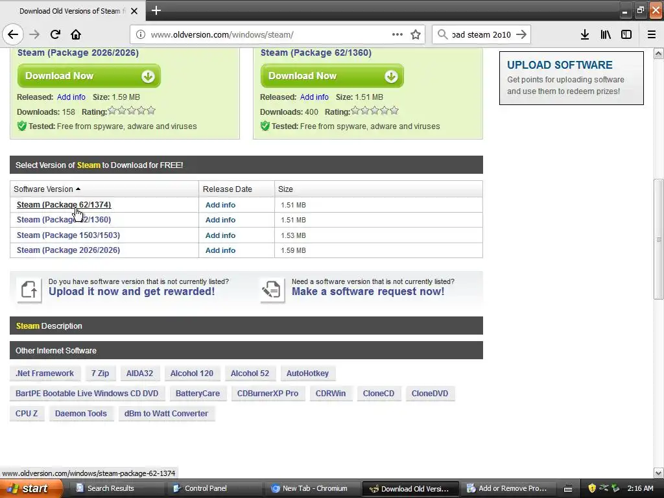Open the AIDA32 tag
This screenshot has width=664, height=498.
139,373
